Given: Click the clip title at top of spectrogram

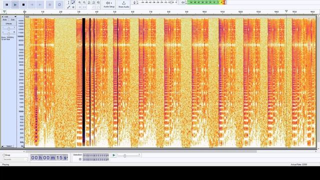Looking at the screenshot, I should [x=27, y=16].
